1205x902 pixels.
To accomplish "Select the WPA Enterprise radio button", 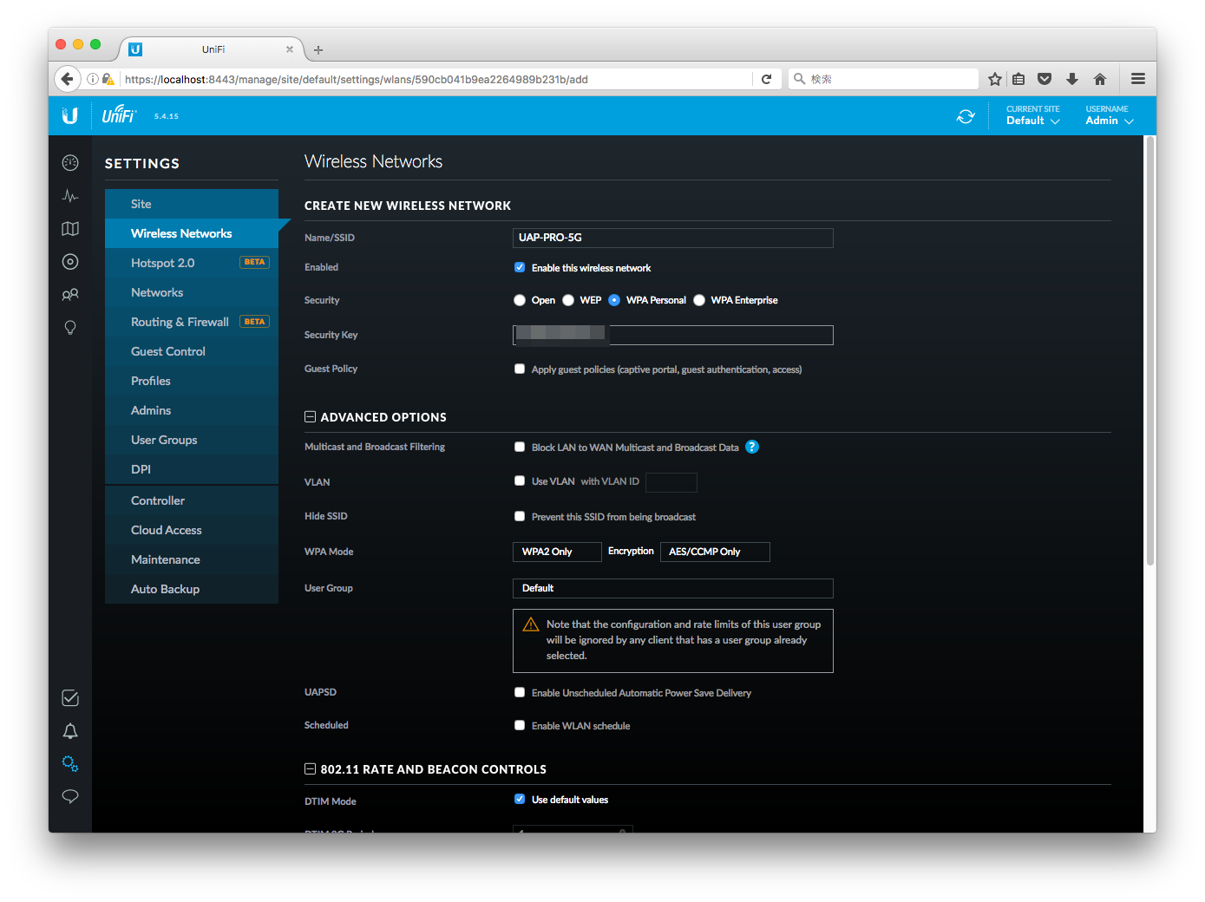I will point(699,300).
